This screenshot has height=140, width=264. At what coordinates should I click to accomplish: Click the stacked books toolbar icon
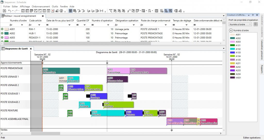57,11
